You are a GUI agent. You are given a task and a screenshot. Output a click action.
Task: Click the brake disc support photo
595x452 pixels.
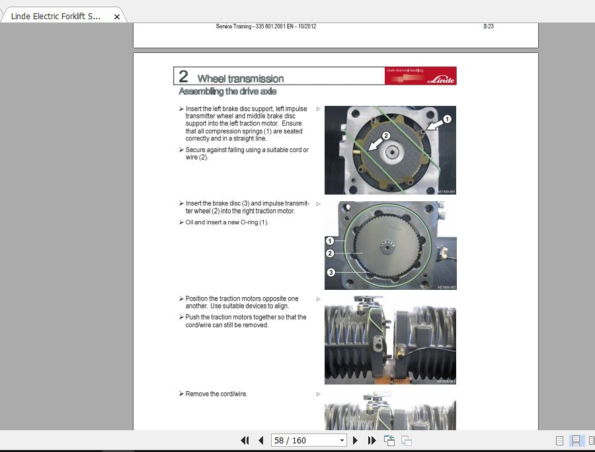tap(390, 150)
